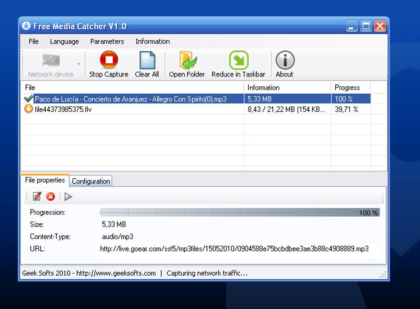420x309 pixels.
Task: Click the Clear All page icon
Action: click(x=147, y=60)
